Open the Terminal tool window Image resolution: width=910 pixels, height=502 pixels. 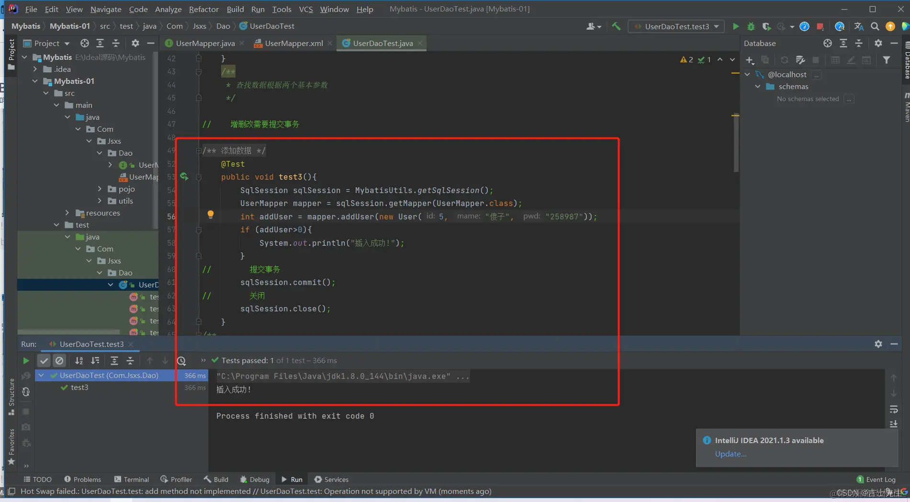coord(132,479)
